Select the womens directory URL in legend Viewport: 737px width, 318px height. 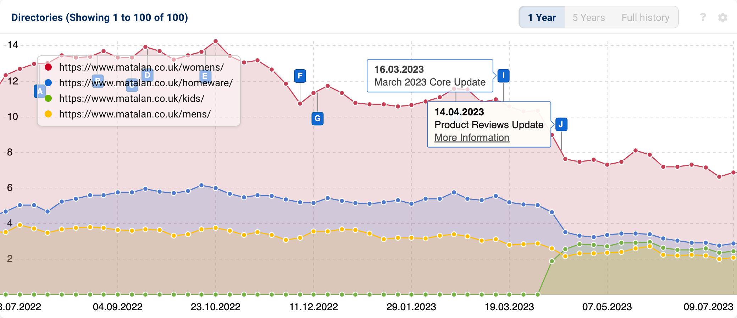pyautogui.click(x=142, y=67)
